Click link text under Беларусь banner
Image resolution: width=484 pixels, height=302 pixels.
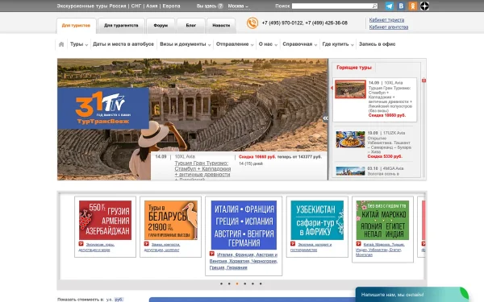[x=162, y=247]
